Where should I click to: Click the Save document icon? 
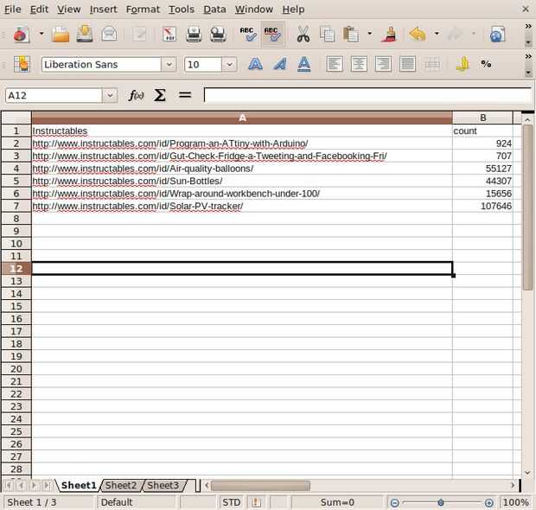tap(85, 35)
